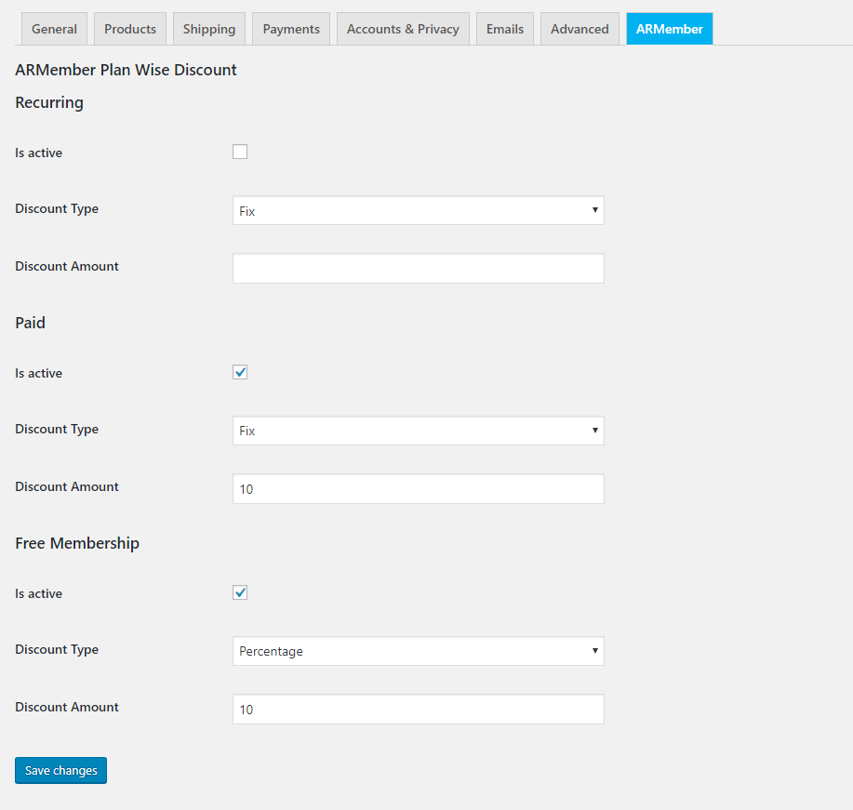This screenshot has width=853, height=810.
Task: Expand the Paid Discount Type dropdown
Action: [x=419, y=431]
